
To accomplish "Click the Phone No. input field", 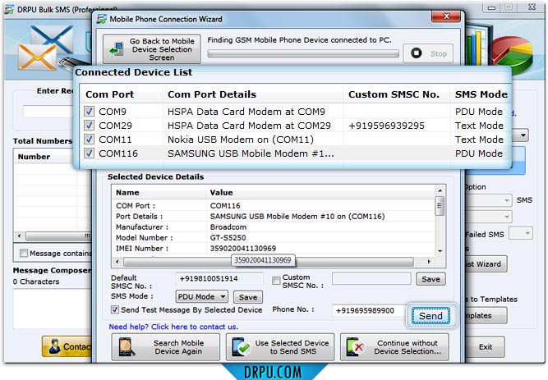I will click(x=369, y=310).
